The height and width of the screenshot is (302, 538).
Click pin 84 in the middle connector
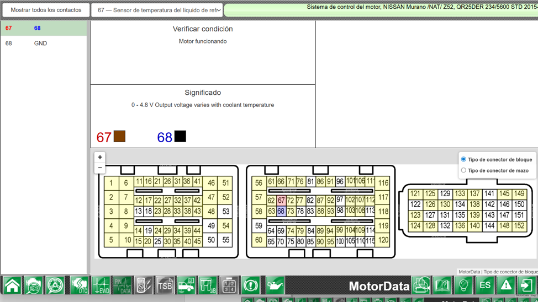point(310,231)
